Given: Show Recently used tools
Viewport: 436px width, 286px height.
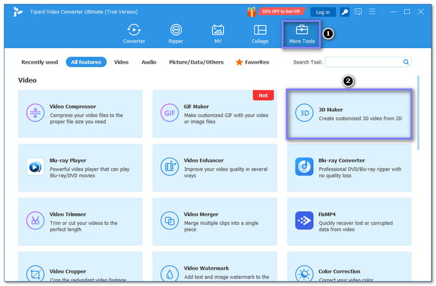Looking at the screenshot, I should pos(39,62).
